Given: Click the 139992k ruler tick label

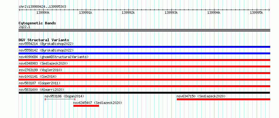Looking at the screenshot, I should point(128,12).
